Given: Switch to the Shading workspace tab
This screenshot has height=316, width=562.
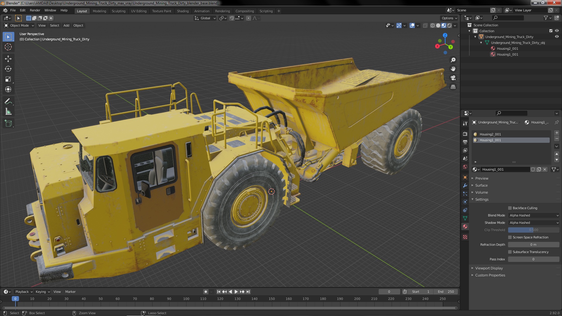Looking at the screenshot, I should (183, 11).
